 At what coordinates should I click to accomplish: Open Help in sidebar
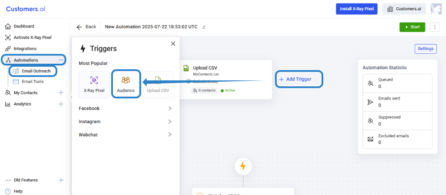pyautogui.click(x=18, y=191)
